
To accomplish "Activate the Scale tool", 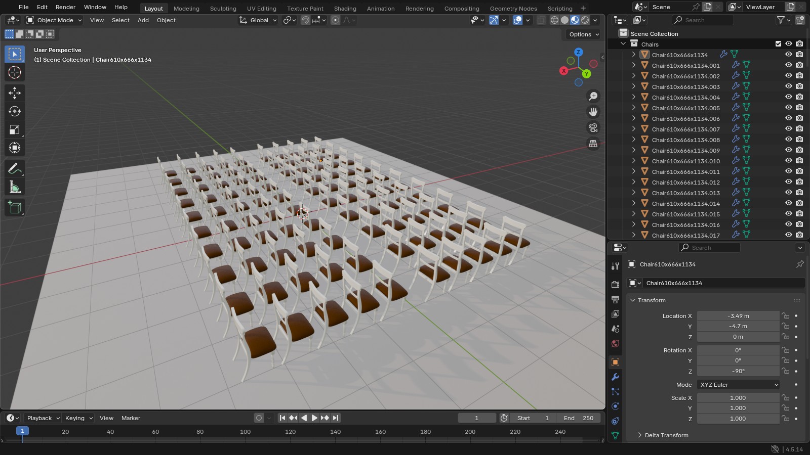I will tap(15, 129).
